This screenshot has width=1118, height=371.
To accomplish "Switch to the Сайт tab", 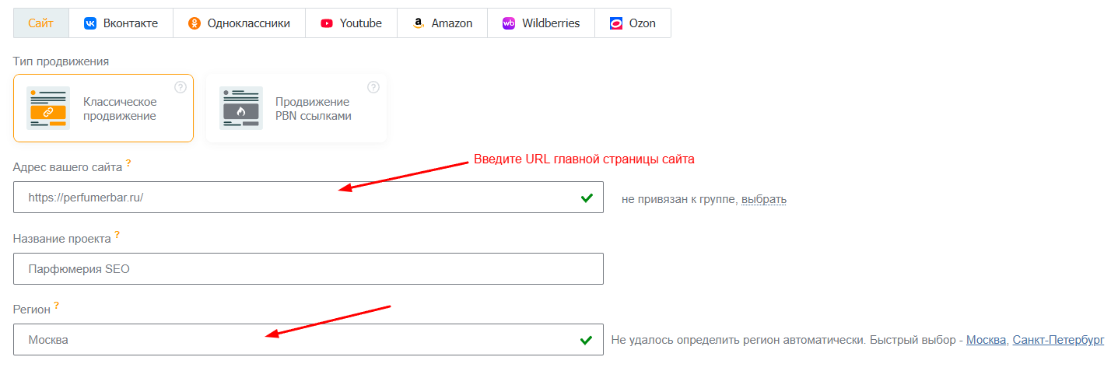I will [40, 23].
